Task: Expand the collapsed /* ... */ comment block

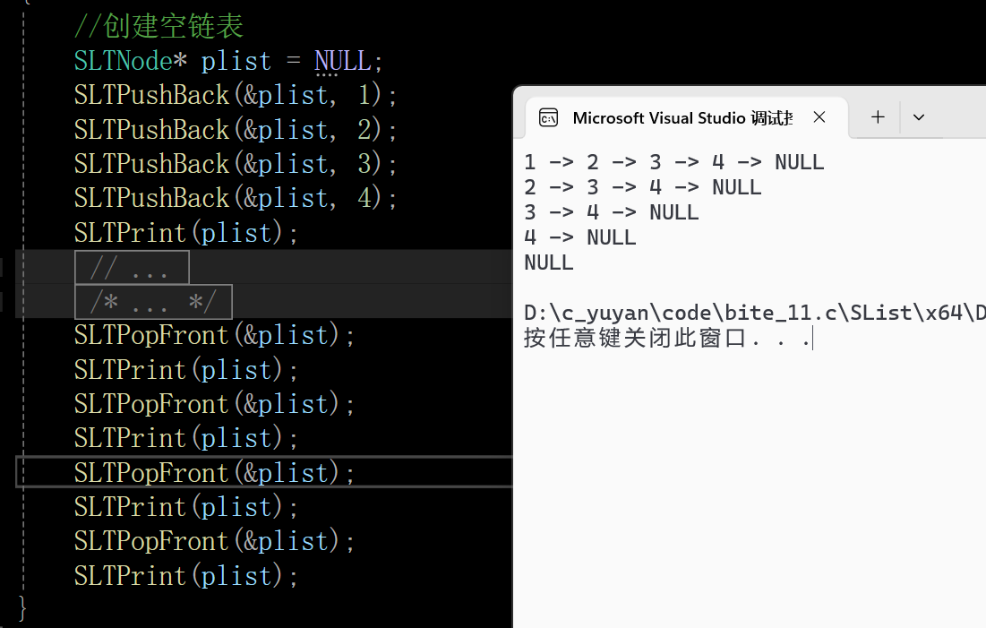Action: point(153,302)
